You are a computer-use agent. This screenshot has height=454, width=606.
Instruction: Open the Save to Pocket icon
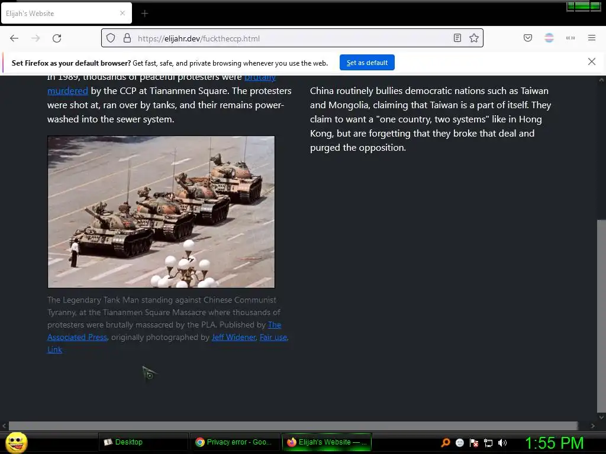(528, 38)
